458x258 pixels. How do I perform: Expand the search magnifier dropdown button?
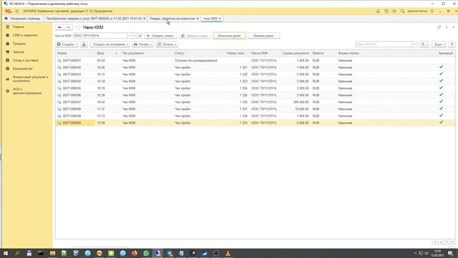click(424, 44)
